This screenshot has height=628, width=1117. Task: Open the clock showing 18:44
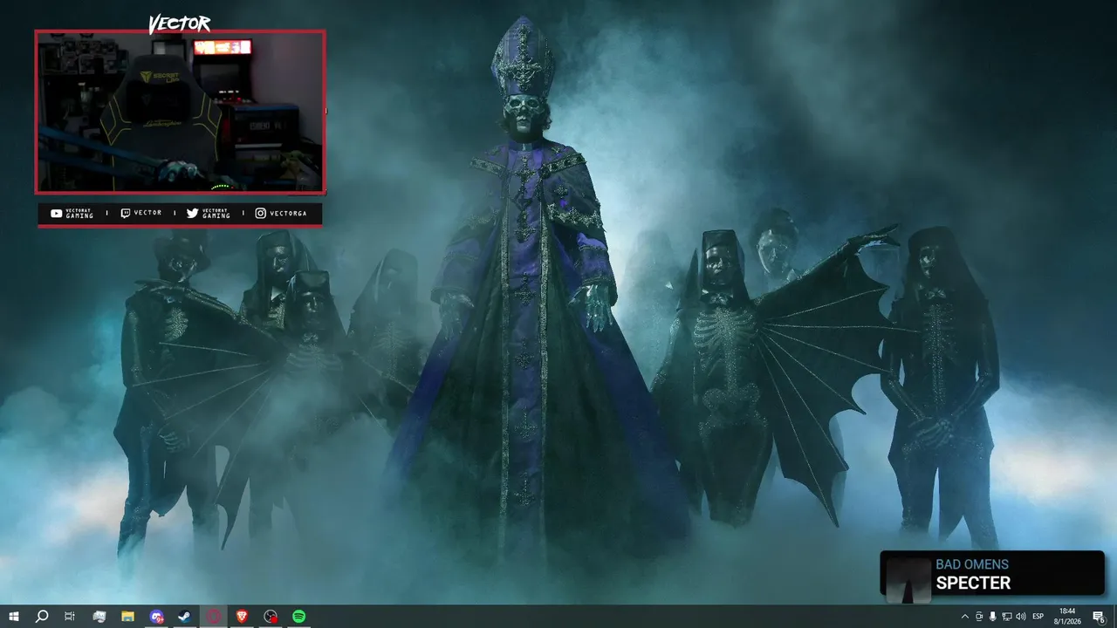point(1067,617)
